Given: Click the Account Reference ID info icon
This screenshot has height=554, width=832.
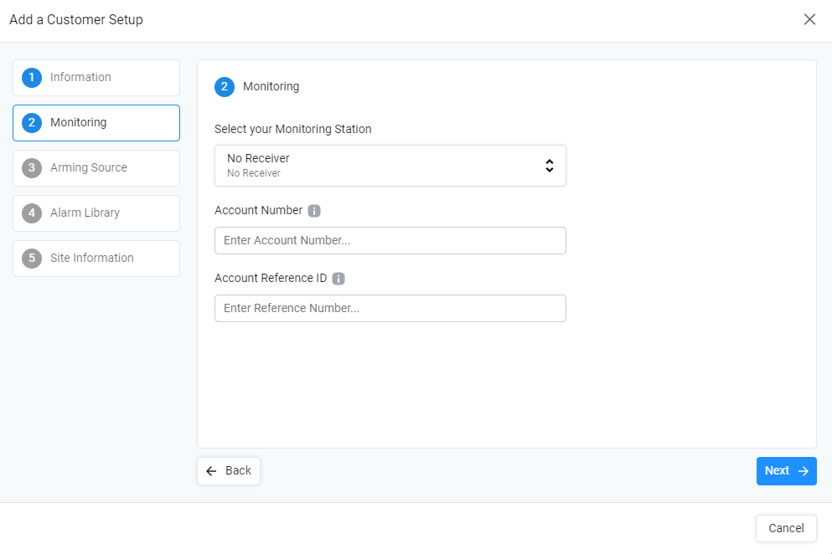Looking at the screenshot, I should point(338,279).
